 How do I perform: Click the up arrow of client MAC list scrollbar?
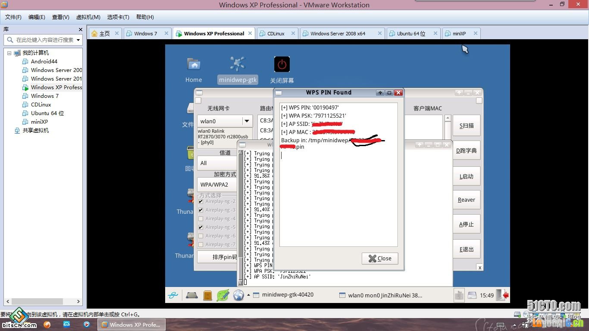pyautogui.click(x=448, y=118)
